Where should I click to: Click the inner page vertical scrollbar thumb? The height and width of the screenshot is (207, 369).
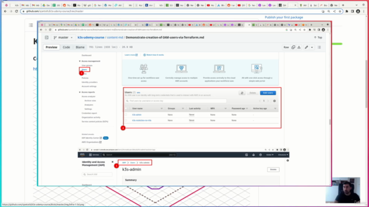tap(330, 122)
